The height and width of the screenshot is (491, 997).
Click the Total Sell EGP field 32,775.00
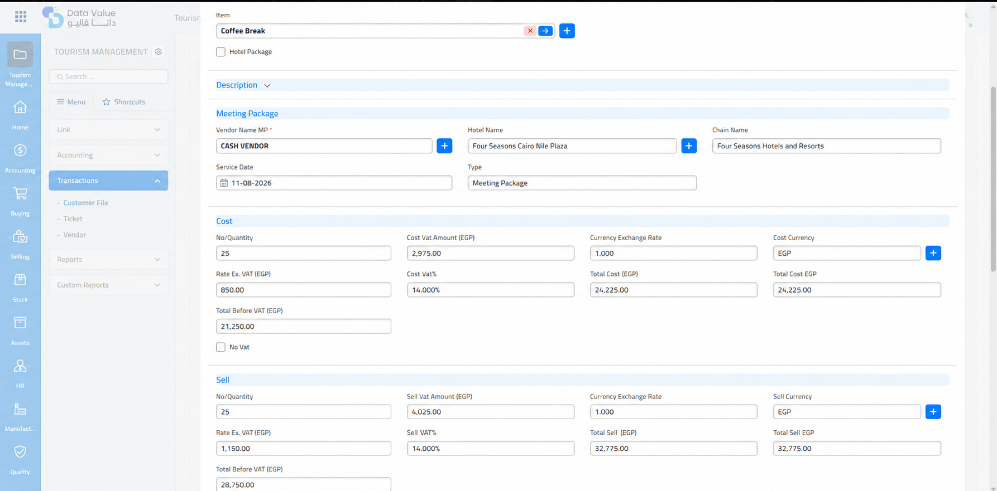857,449
